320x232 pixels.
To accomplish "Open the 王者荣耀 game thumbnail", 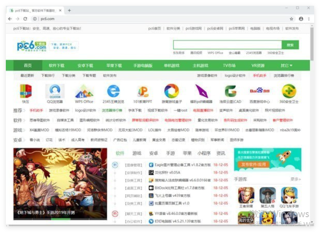I will point(246,195).
